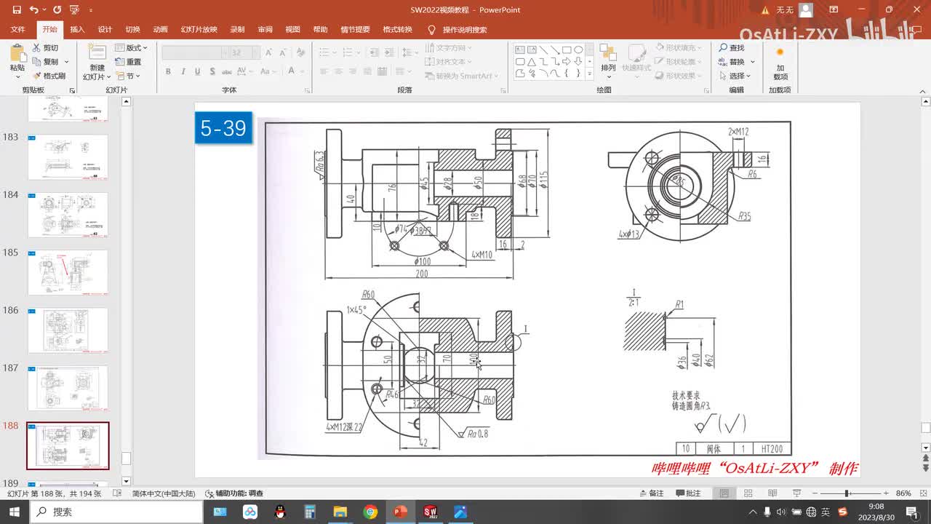
Task: Open the Select (选择) dropdown
Action: (x=736, y=76)
